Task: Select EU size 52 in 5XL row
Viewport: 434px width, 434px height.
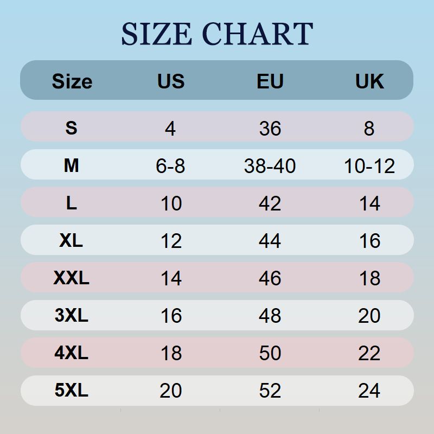Action: (270, 391)
